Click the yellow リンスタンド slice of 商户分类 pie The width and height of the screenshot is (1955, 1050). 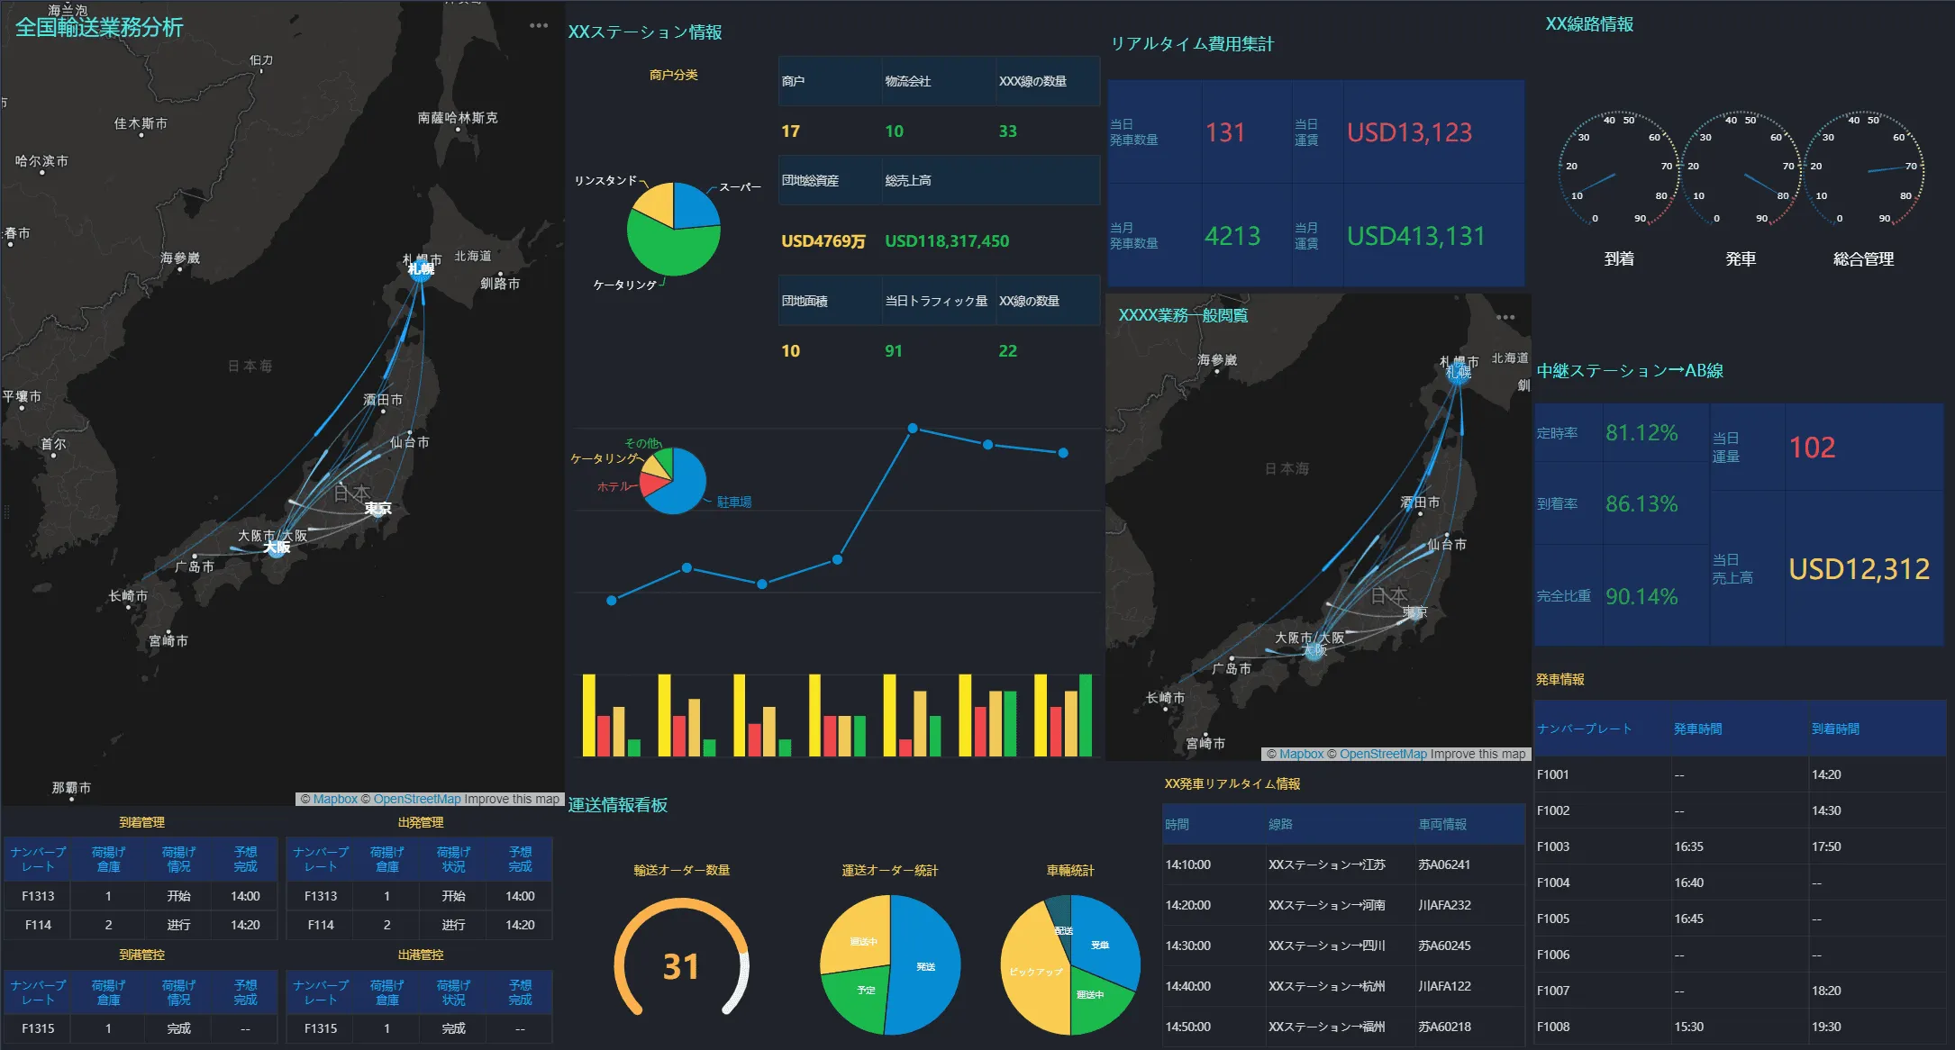[x=656, y=204]
